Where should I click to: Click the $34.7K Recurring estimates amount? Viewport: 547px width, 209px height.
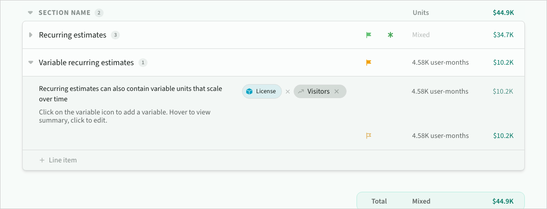click(503, 35)
